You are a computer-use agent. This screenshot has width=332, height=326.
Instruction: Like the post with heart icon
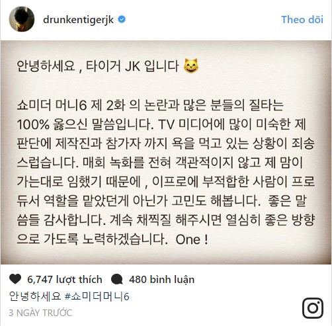click(x=15, y=279)
